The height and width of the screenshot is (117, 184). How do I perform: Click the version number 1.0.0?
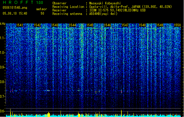click(39, 3)
